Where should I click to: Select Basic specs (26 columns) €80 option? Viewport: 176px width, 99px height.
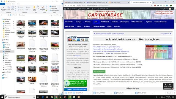pos(93,62)
